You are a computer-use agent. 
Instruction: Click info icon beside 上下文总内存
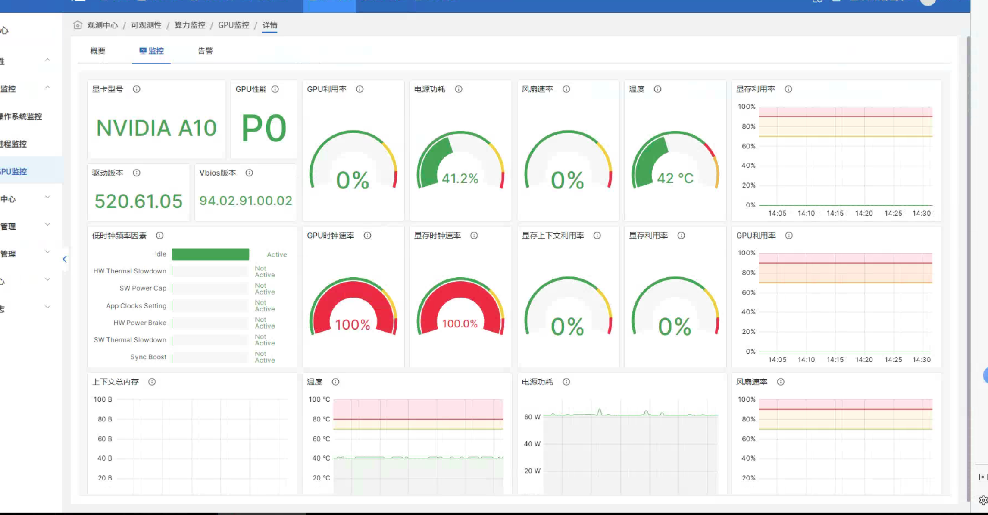click(152, 382)
